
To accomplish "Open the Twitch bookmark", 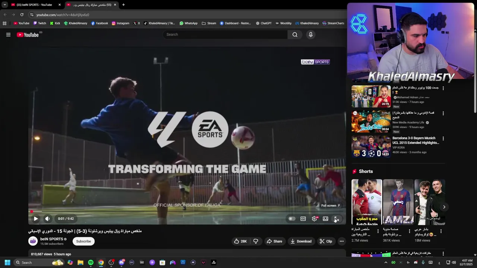I will click(x=40, y=23).
